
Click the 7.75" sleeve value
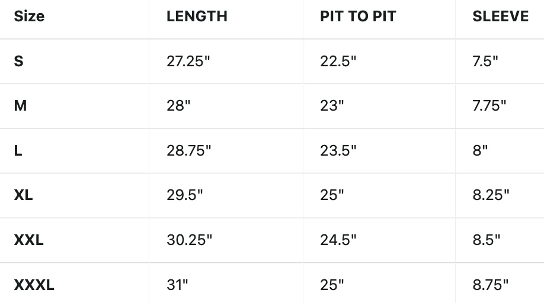pos(489,105)
